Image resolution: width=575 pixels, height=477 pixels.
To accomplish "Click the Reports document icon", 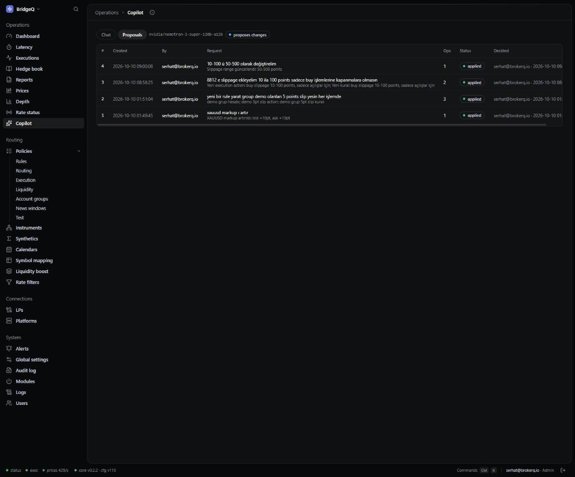I will [x=9, y=80].
